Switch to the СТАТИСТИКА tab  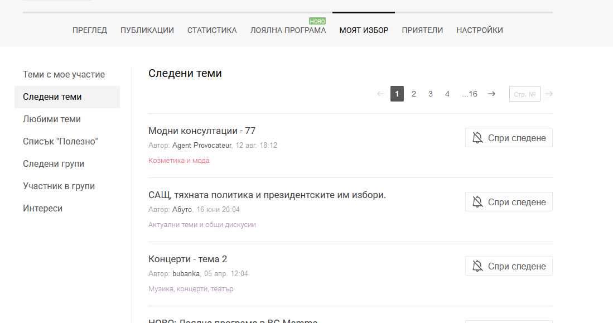pos(212,30)
